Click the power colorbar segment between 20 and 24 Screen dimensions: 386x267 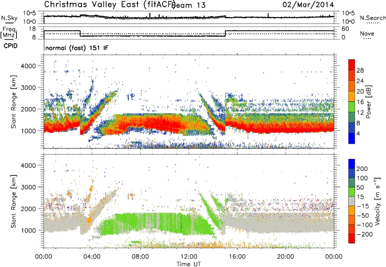[x=352, y=86]
